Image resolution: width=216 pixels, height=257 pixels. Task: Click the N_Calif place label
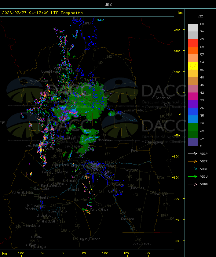[90, 79]
